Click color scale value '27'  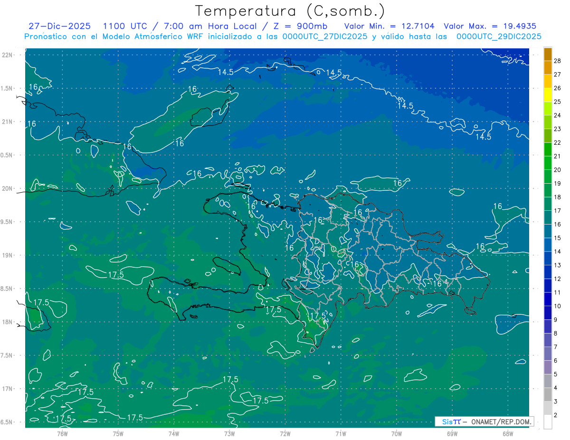point(558,75)
